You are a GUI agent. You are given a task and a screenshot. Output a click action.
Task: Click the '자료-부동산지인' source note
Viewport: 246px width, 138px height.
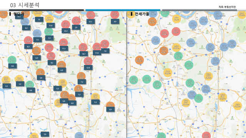(227, 7)
